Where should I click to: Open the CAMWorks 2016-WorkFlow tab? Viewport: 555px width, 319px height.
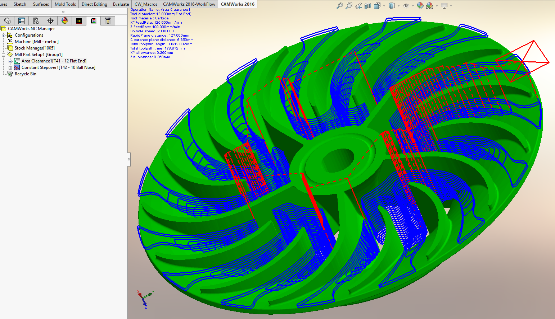189,4
